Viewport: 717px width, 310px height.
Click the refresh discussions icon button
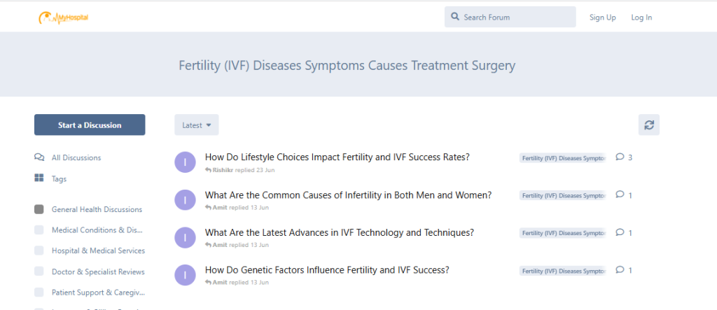[649, 125]
